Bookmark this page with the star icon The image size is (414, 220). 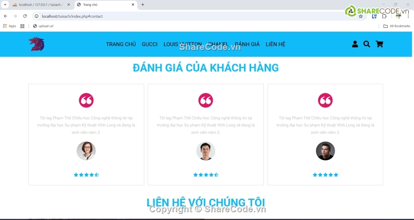click(x=361, y=17)
